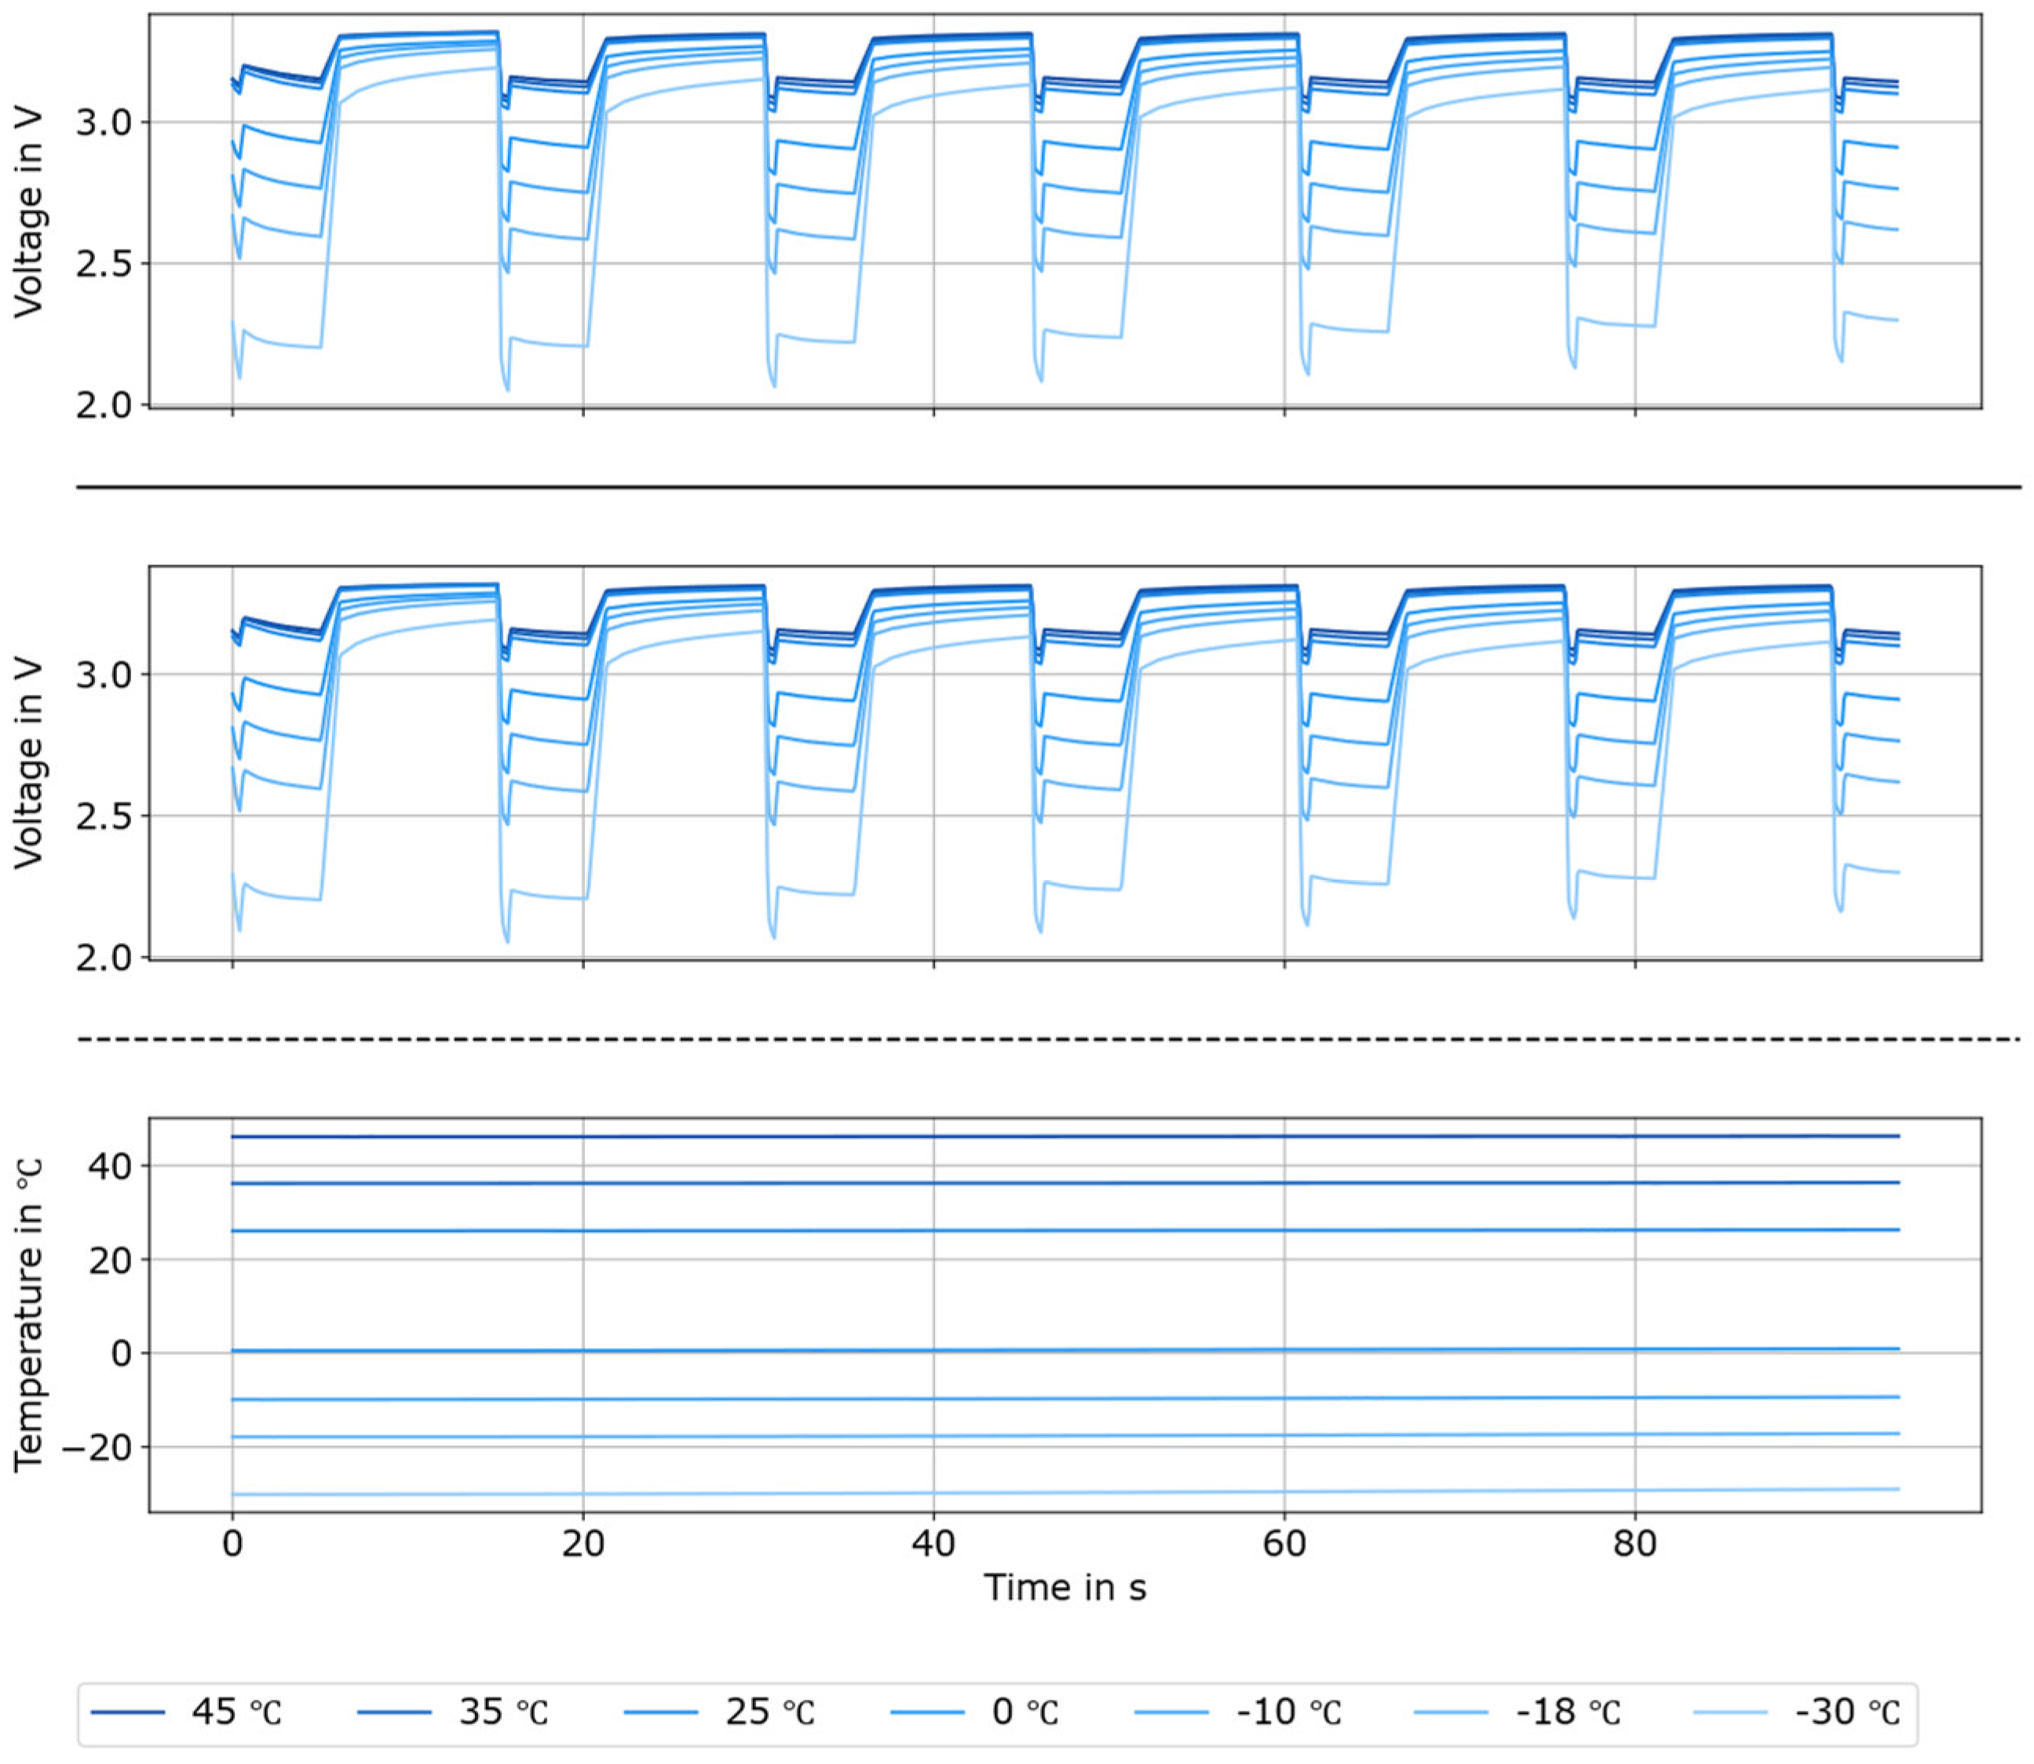
Task: Click the "Time in s" x-axis title
Action: click(1065, 1587)
